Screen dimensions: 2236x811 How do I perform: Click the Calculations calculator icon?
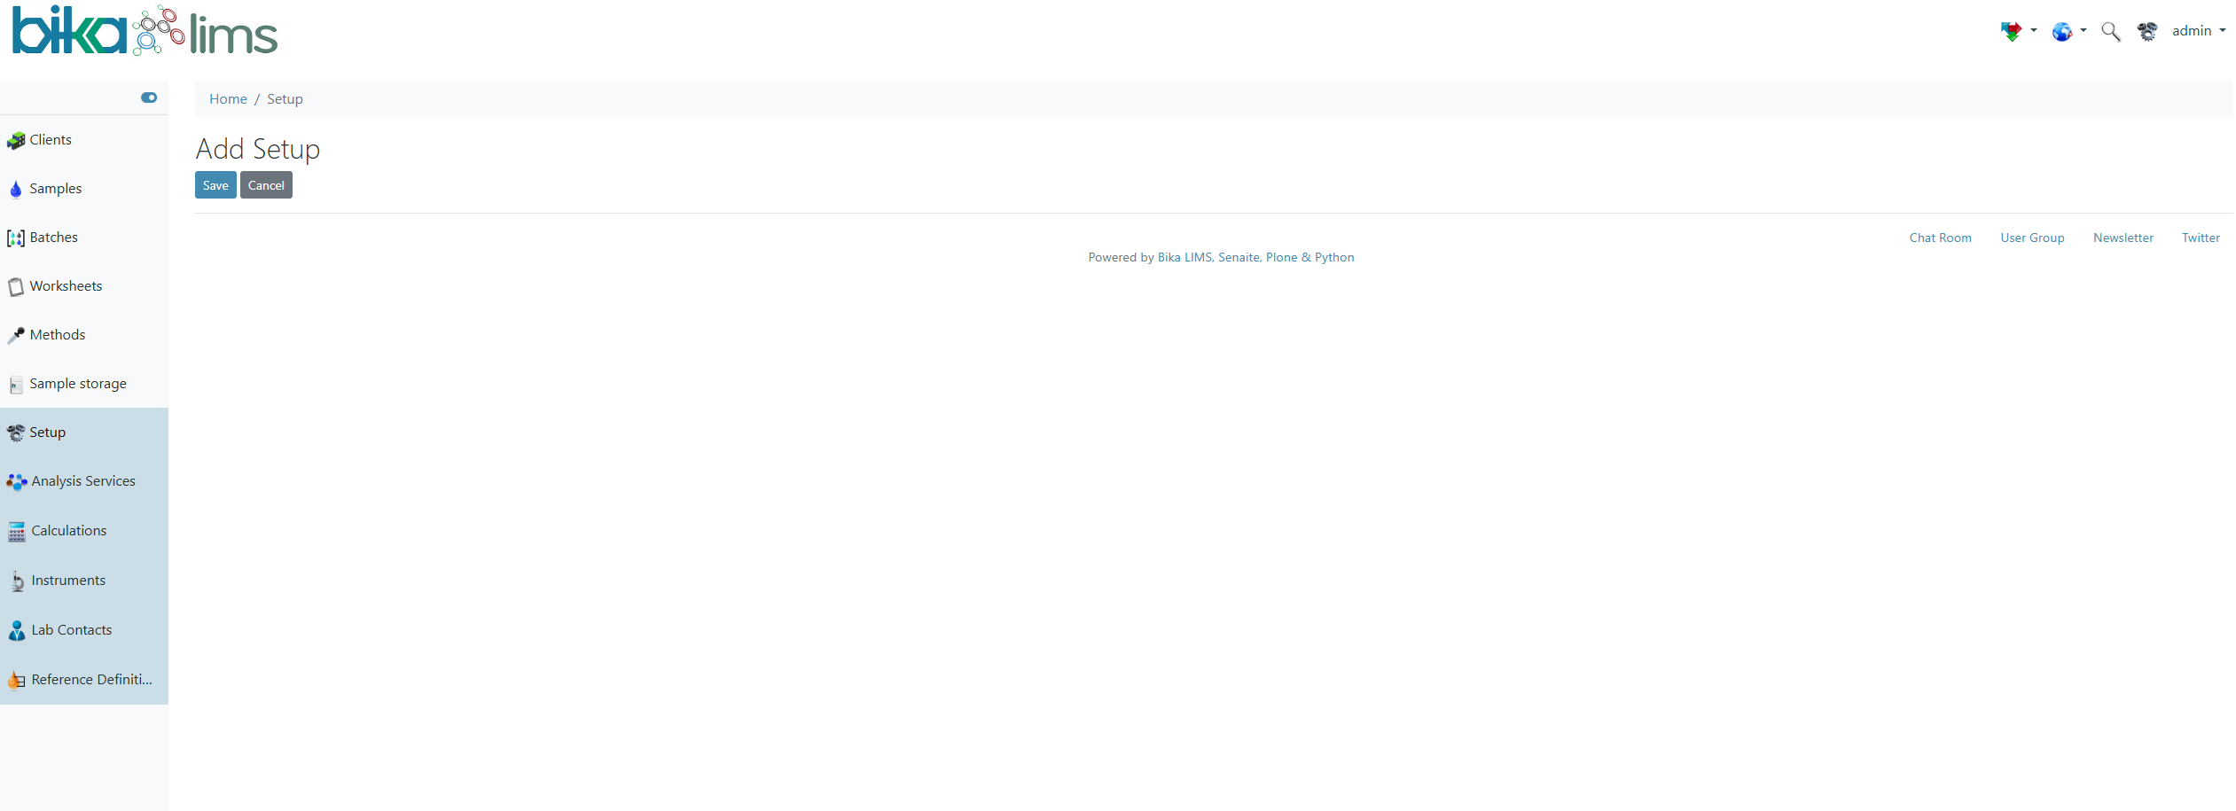coord(17,532)
